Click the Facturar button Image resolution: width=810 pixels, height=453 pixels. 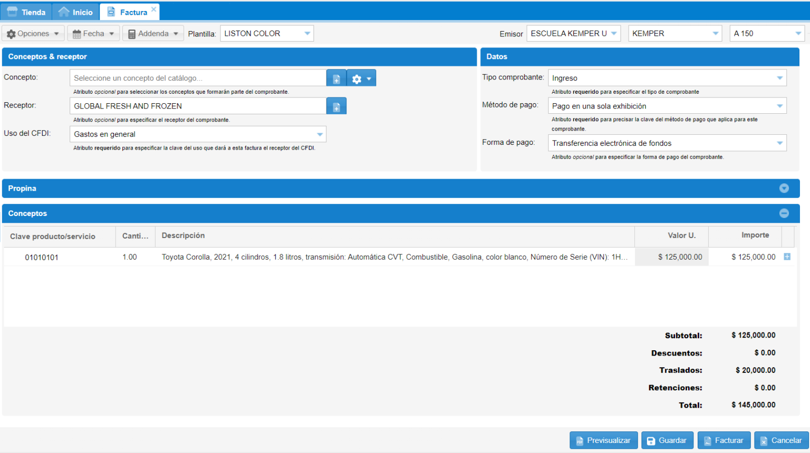724,440
